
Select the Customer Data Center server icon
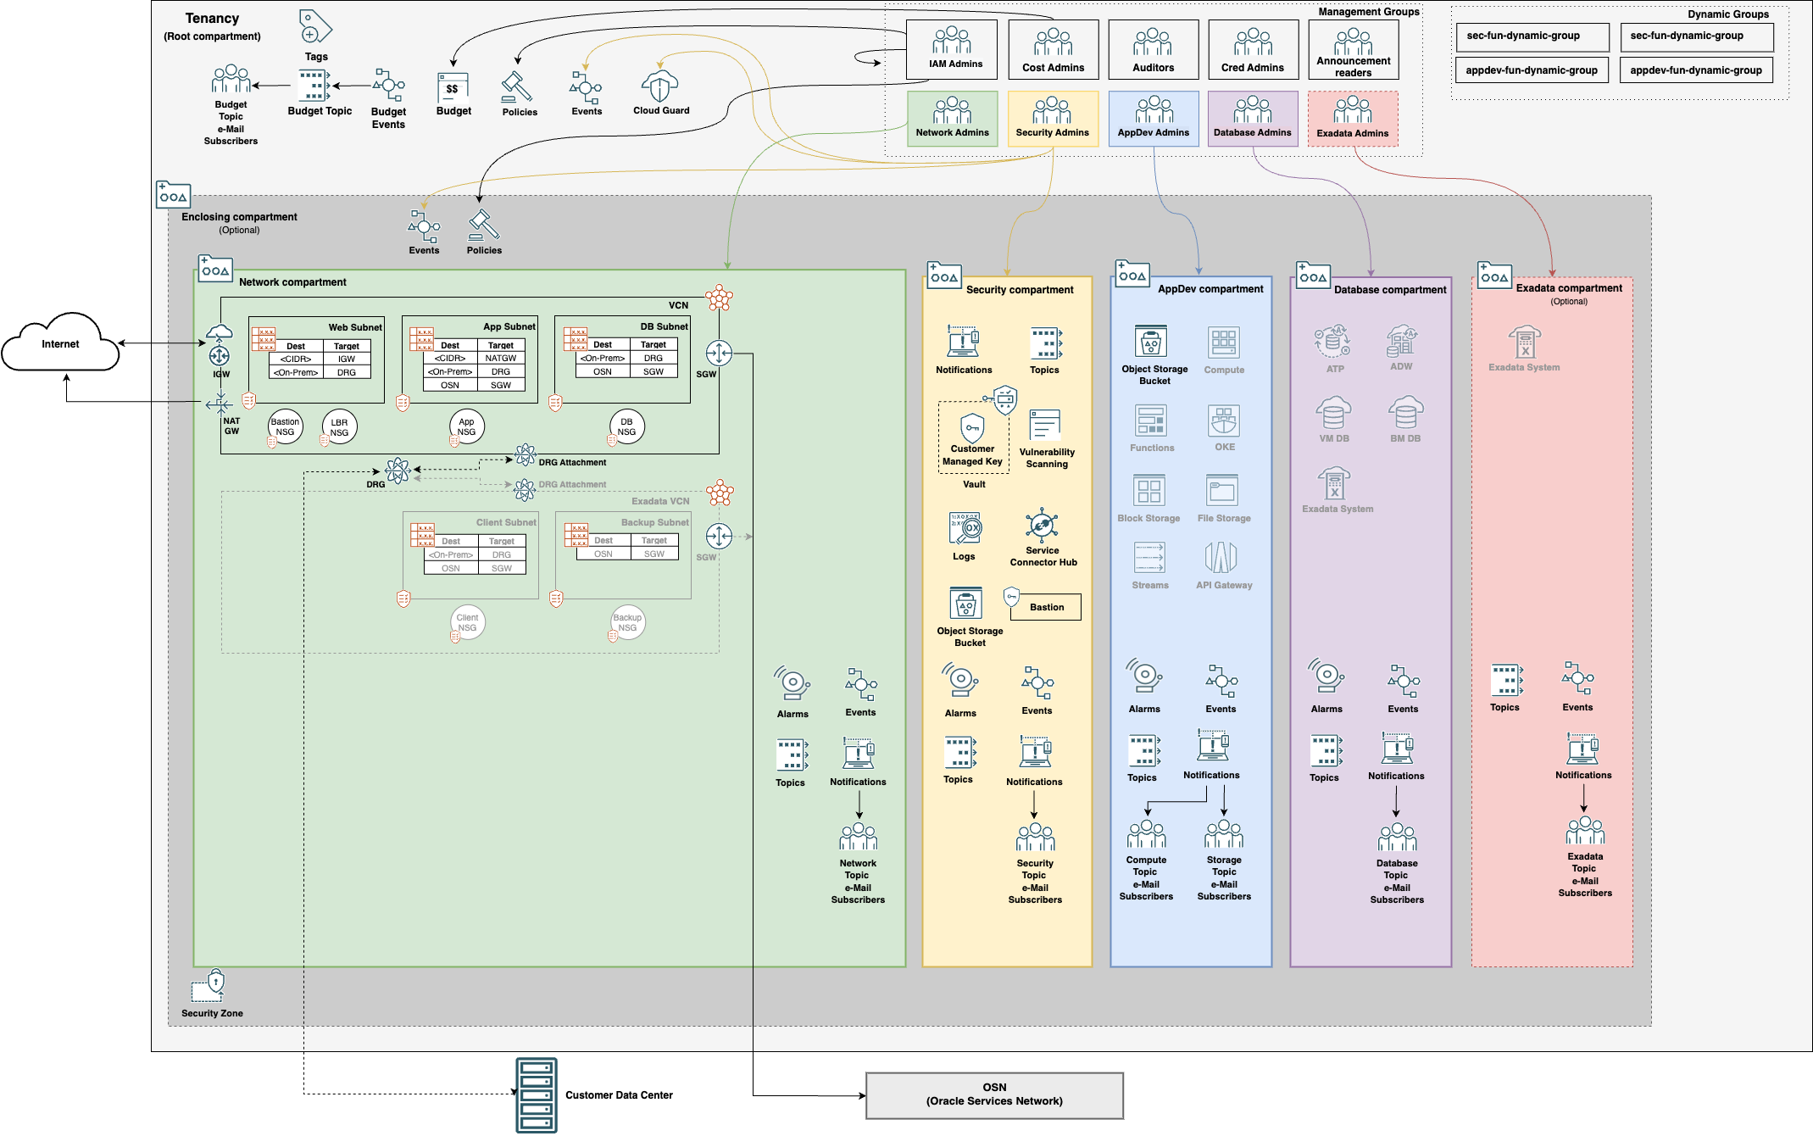point(536,1094)
